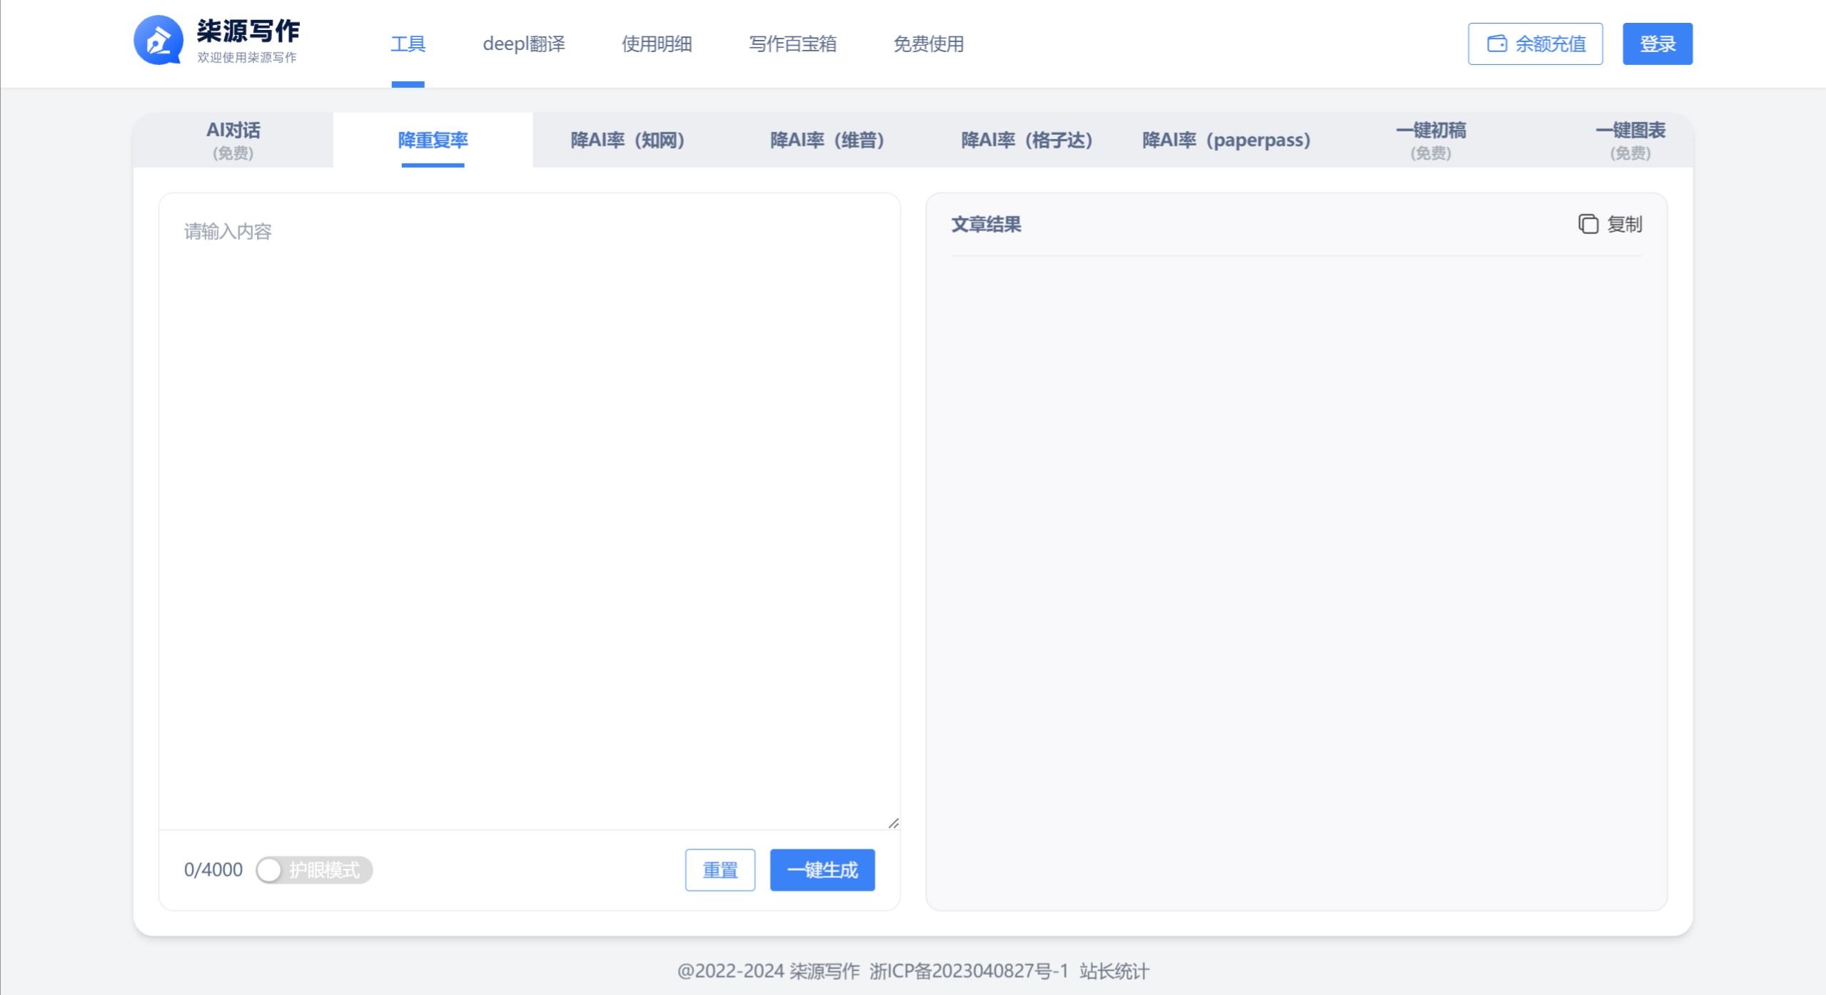Click the 登录 login button
The image size is (1826, 995).
pos(1657,42)
